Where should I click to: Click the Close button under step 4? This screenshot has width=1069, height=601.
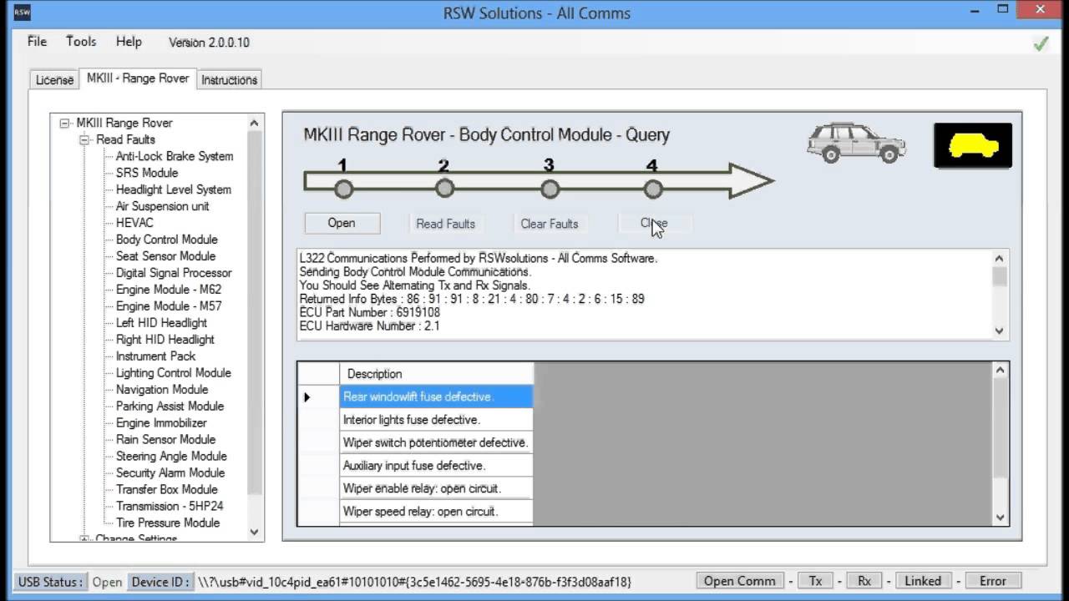pos(654,223)
